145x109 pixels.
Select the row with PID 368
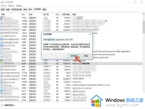click(x=71, y=67)
